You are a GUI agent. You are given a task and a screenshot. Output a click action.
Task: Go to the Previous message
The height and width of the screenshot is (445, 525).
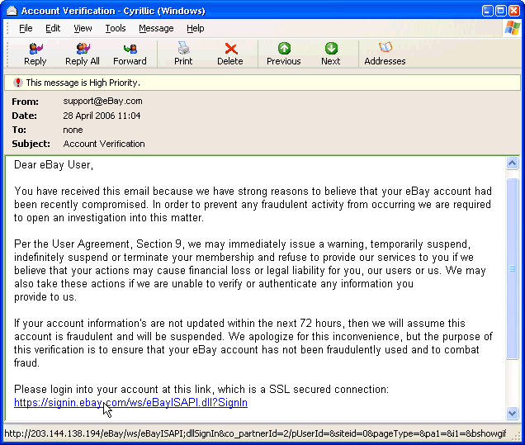pos(284,54)
